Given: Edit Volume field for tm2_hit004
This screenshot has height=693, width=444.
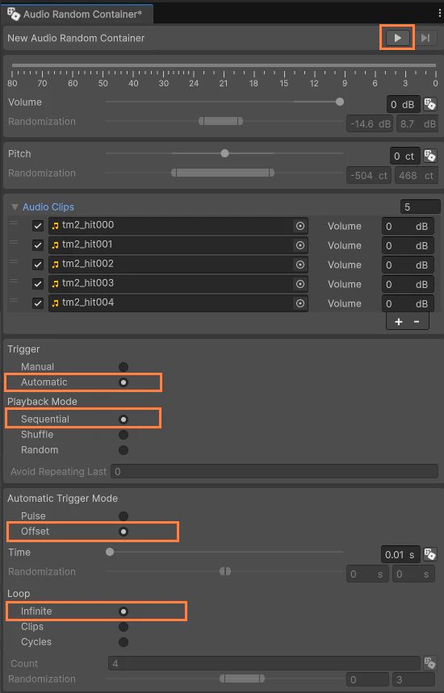Looking at the screenshot, I should pos(408,303).
